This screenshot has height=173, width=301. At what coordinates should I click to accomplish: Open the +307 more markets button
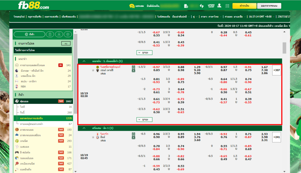[x=277, y=70]
